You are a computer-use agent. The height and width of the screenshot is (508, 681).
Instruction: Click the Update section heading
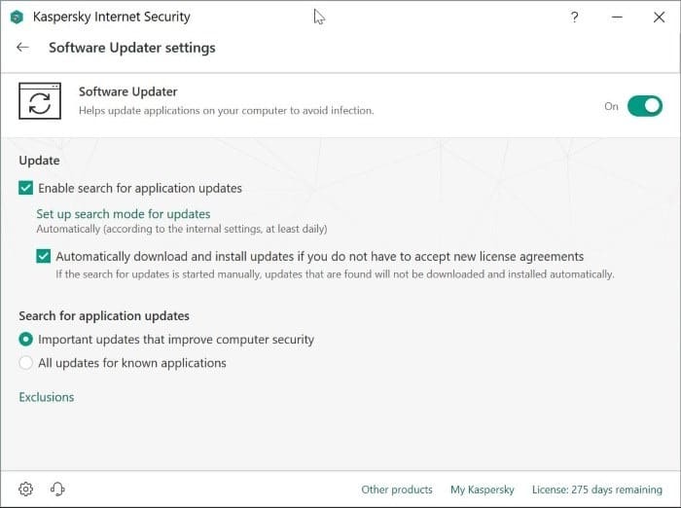tap(39, 161)
